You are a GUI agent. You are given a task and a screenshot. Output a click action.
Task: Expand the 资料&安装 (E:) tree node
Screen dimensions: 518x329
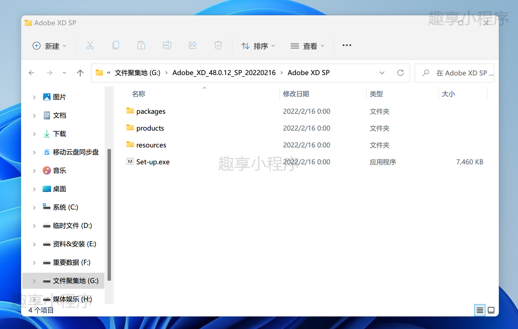point(34,244)
